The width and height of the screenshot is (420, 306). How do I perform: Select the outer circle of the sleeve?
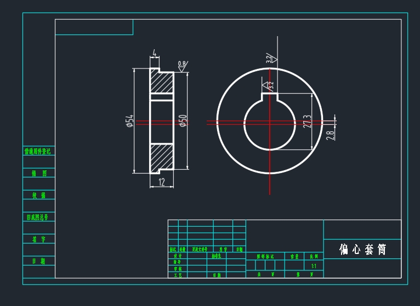pos(218,122)
